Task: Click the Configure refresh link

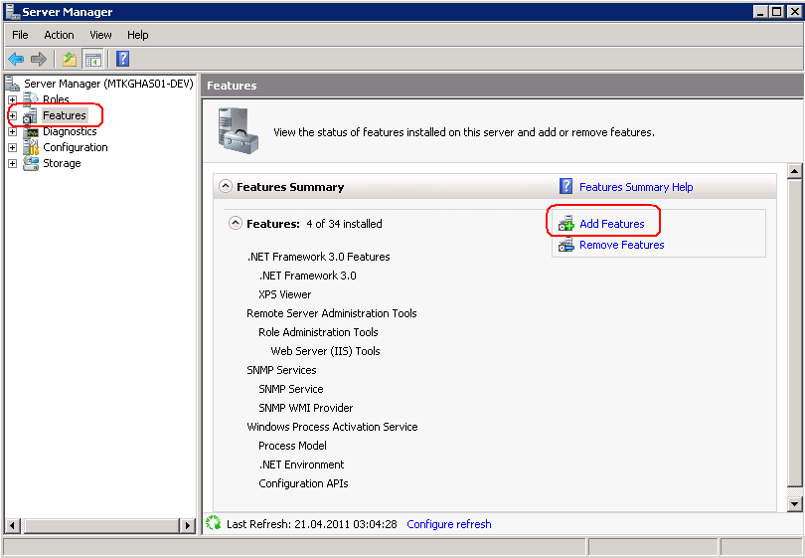Action: pyautogui.click(x=448, y=524)
